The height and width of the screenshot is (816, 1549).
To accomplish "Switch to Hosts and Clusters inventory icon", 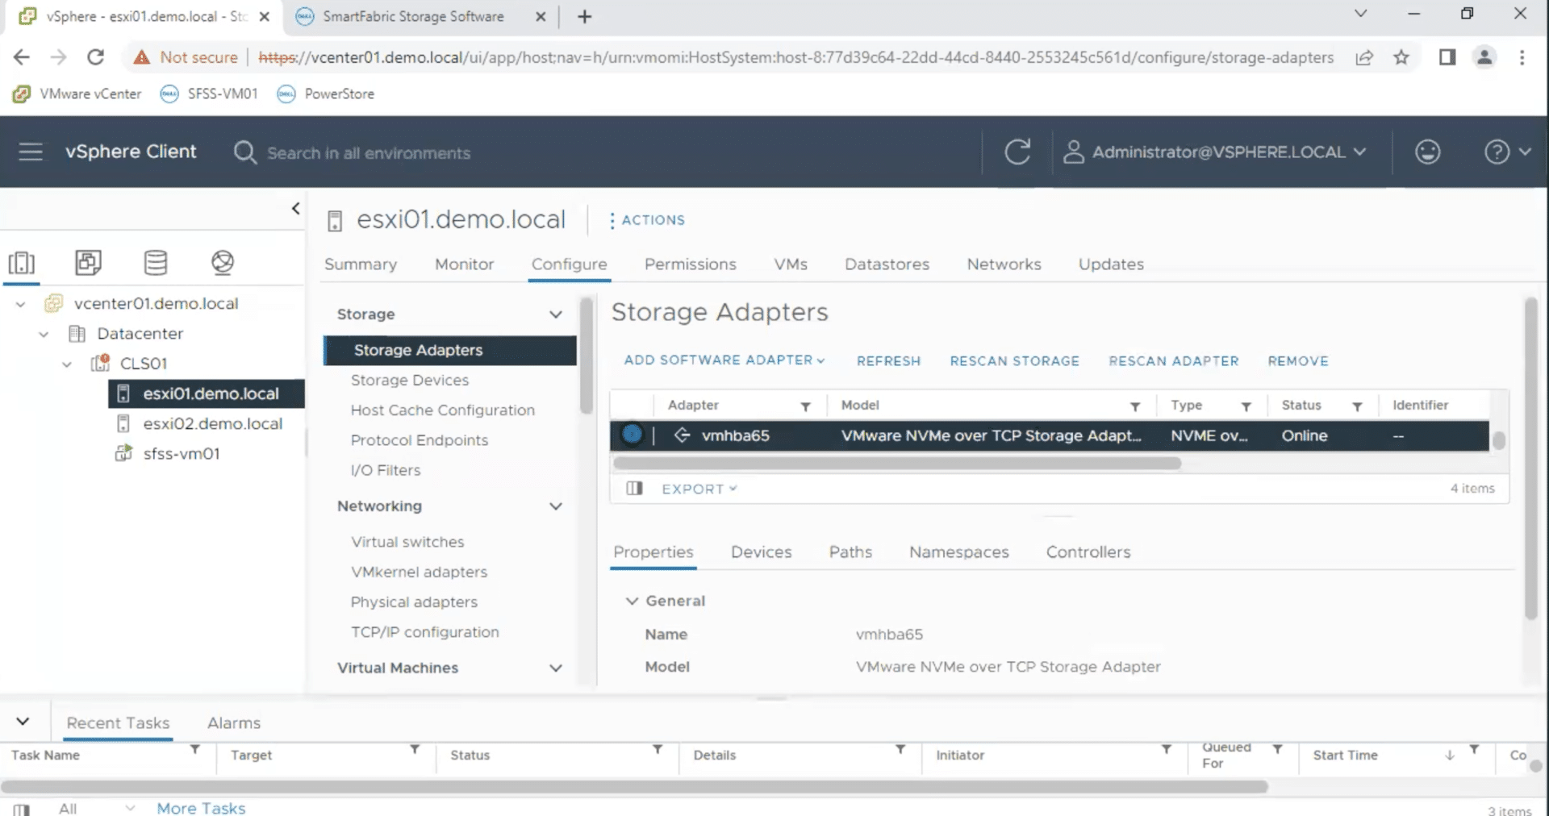I will [x=21, y=263].
